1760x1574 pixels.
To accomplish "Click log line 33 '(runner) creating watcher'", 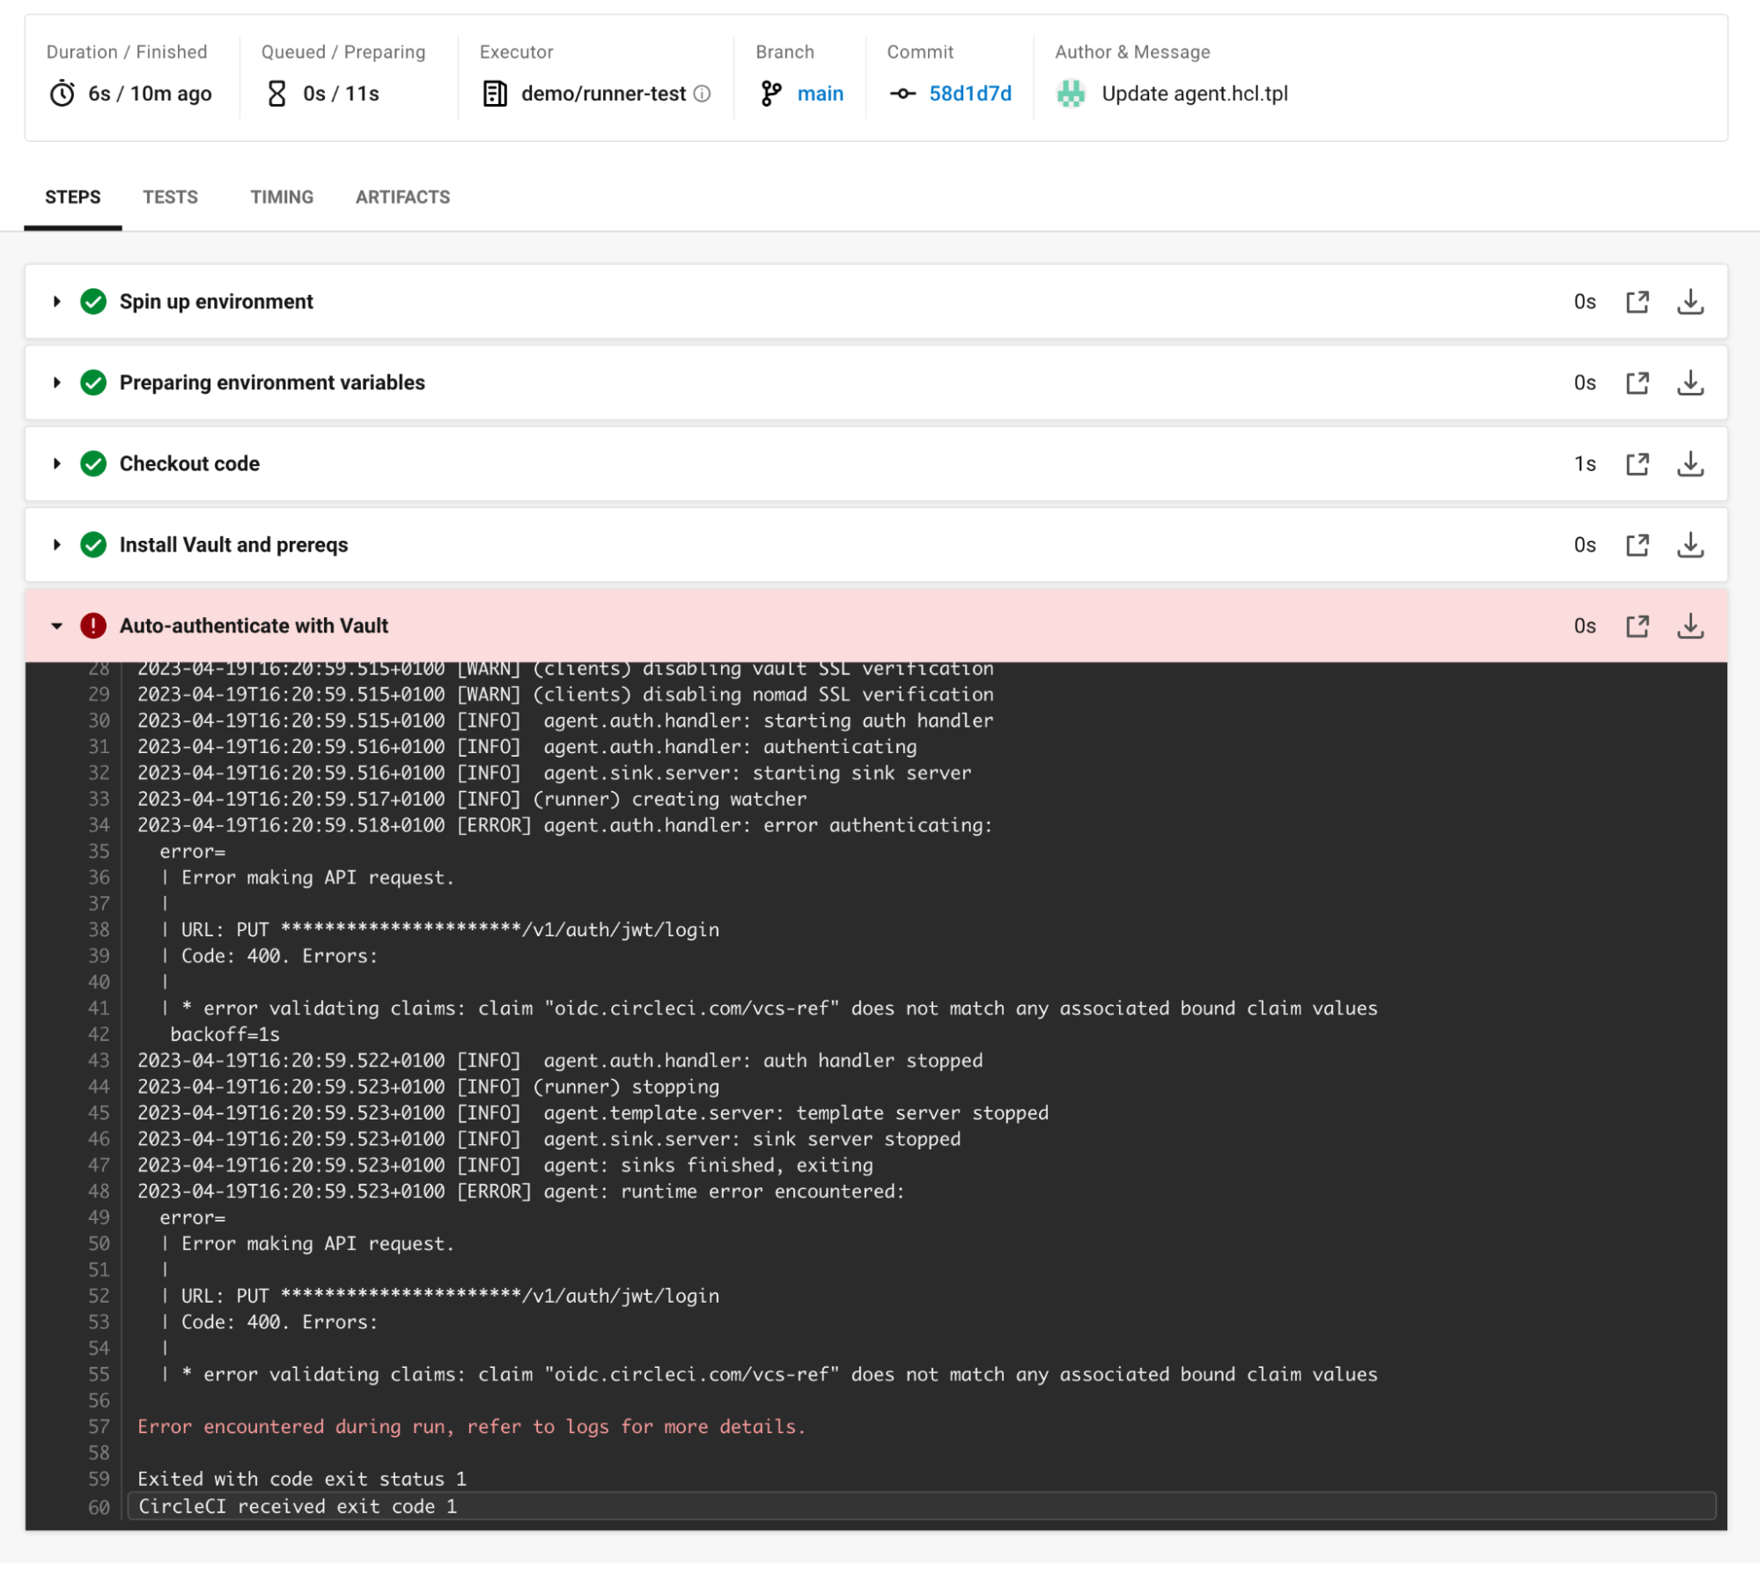I will coord(472,800).
